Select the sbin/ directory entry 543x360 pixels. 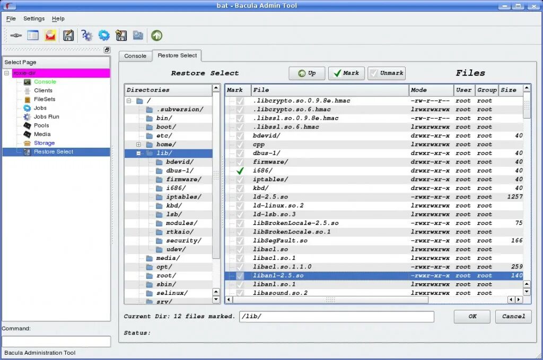point(166,284)
